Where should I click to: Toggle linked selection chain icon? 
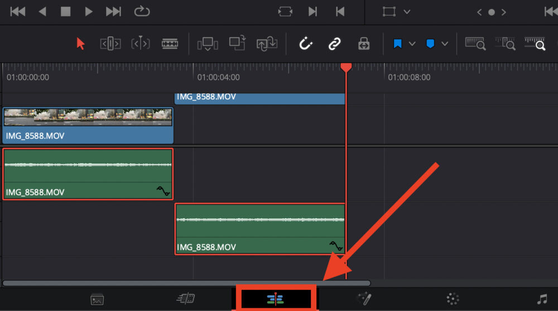point(334,44)
